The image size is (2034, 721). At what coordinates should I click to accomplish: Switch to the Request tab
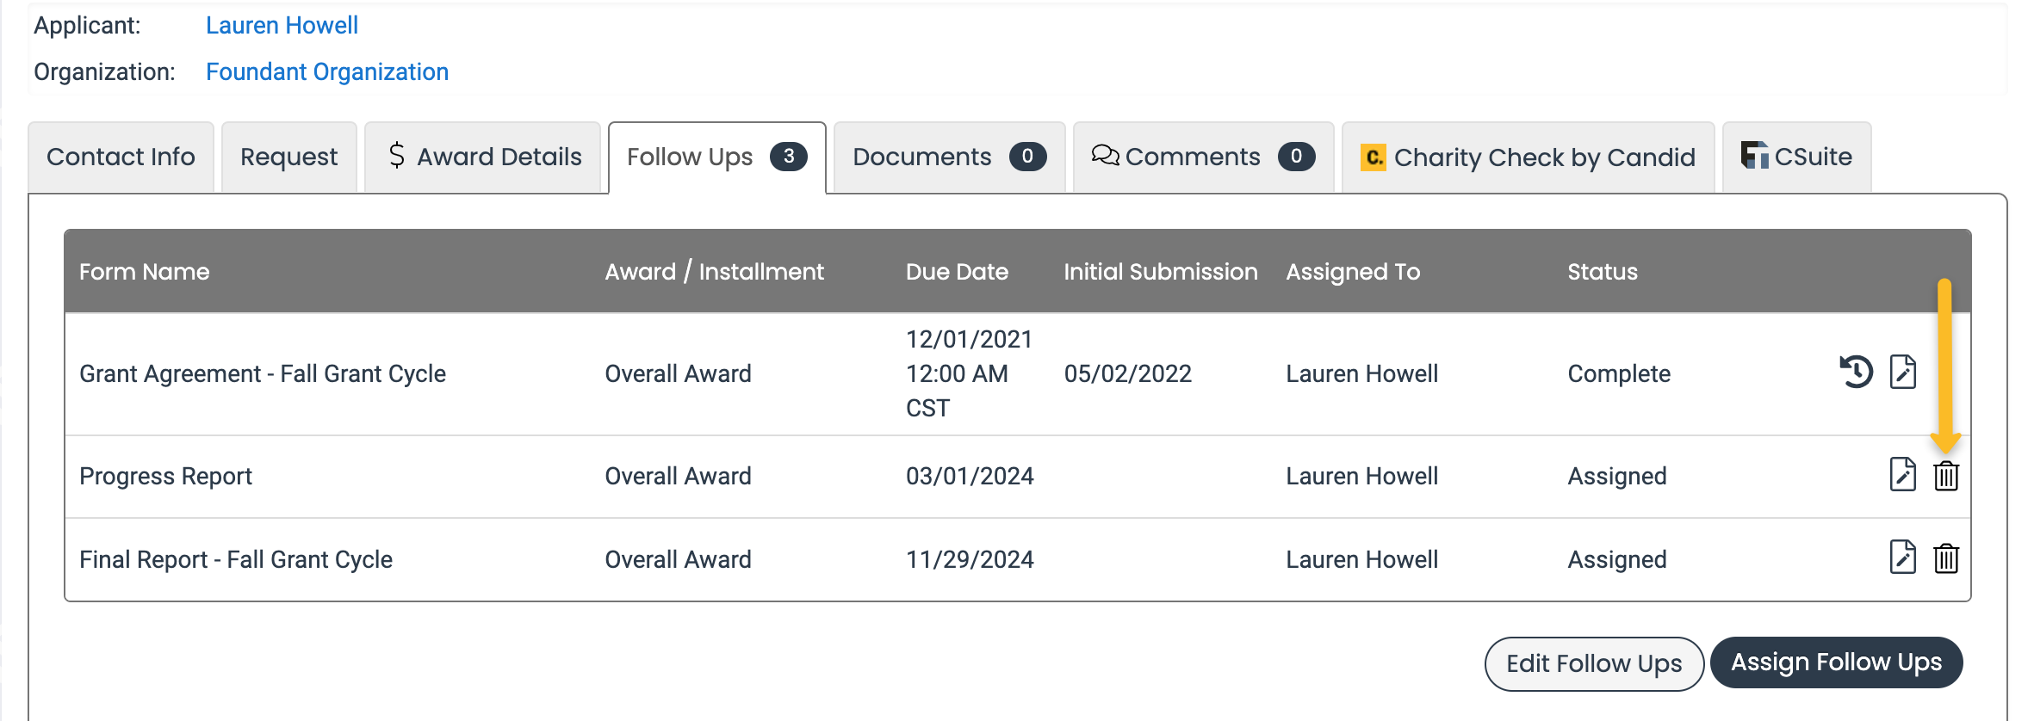(x=288, y=157)
